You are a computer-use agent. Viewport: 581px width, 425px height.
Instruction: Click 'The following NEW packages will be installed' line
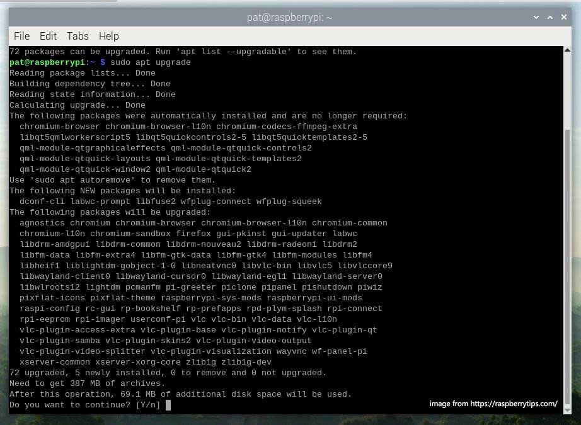point(123,191)
